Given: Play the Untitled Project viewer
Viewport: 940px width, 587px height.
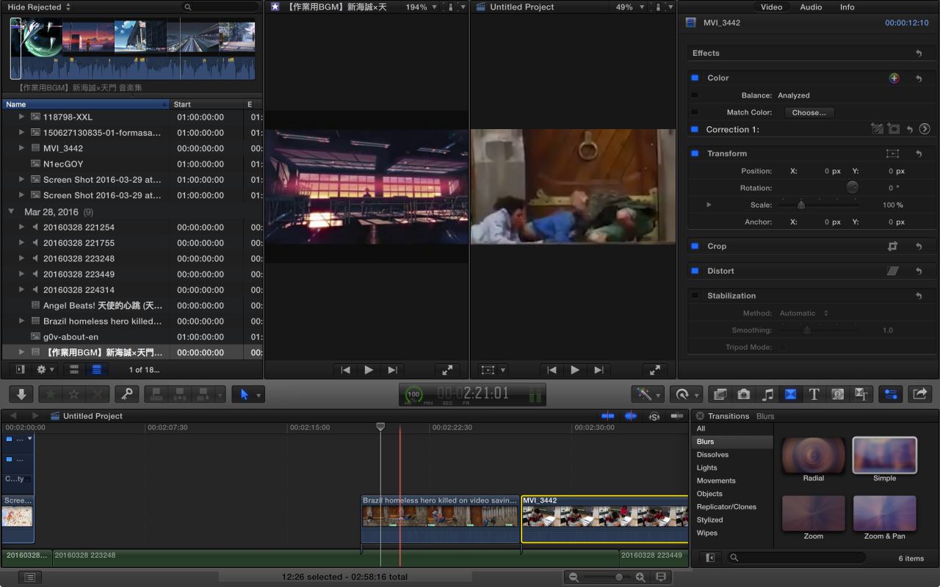Looking at the screenshot, I should point(575,370).
